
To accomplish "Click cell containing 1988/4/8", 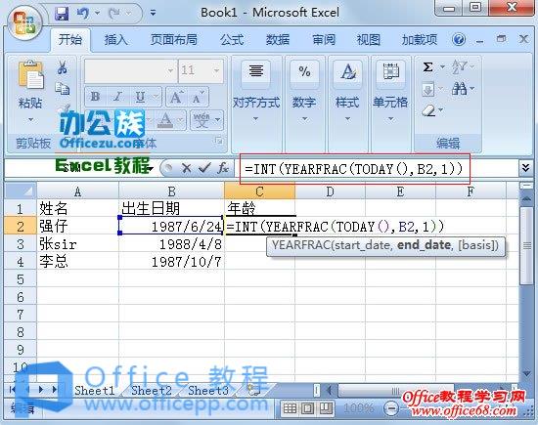I will (171, 244).
